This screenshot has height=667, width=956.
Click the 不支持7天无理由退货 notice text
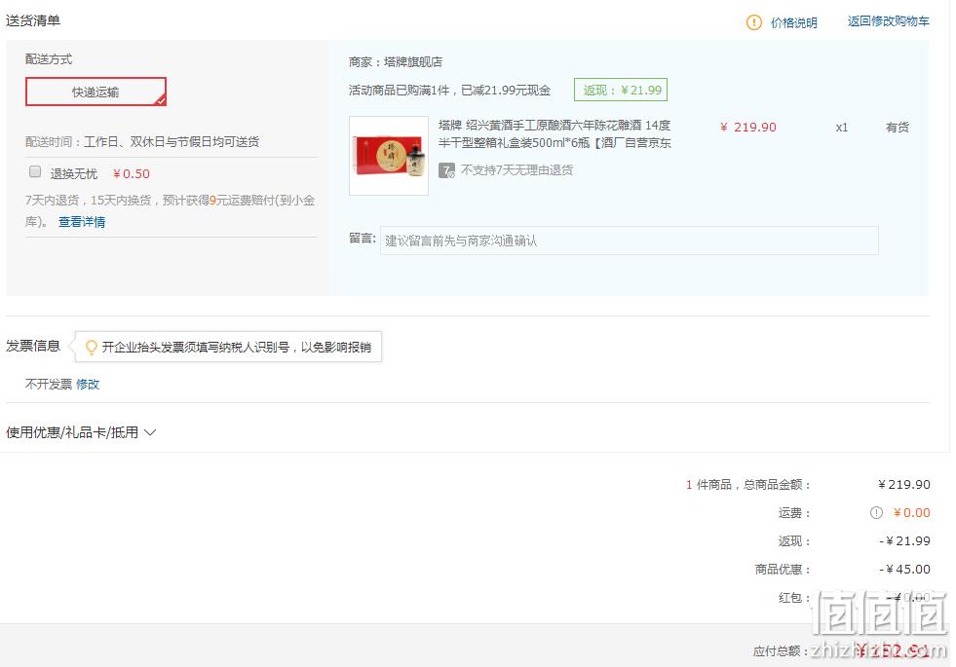click(517, 170)
